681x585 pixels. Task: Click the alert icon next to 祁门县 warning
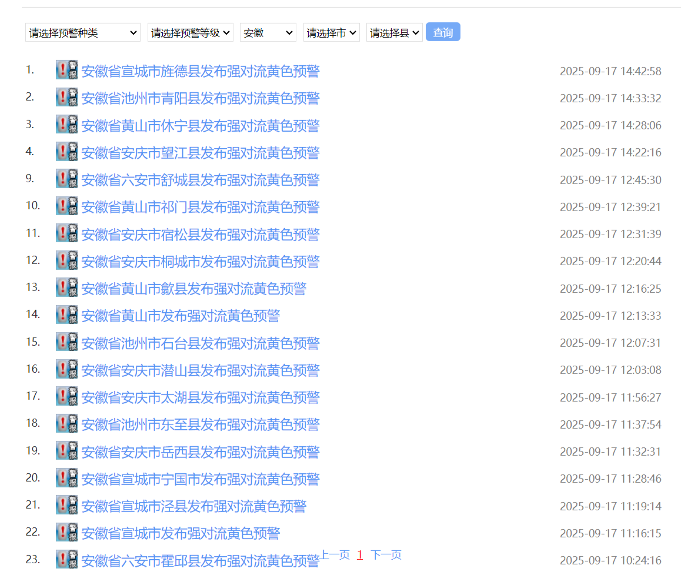[x=66, y=206]
